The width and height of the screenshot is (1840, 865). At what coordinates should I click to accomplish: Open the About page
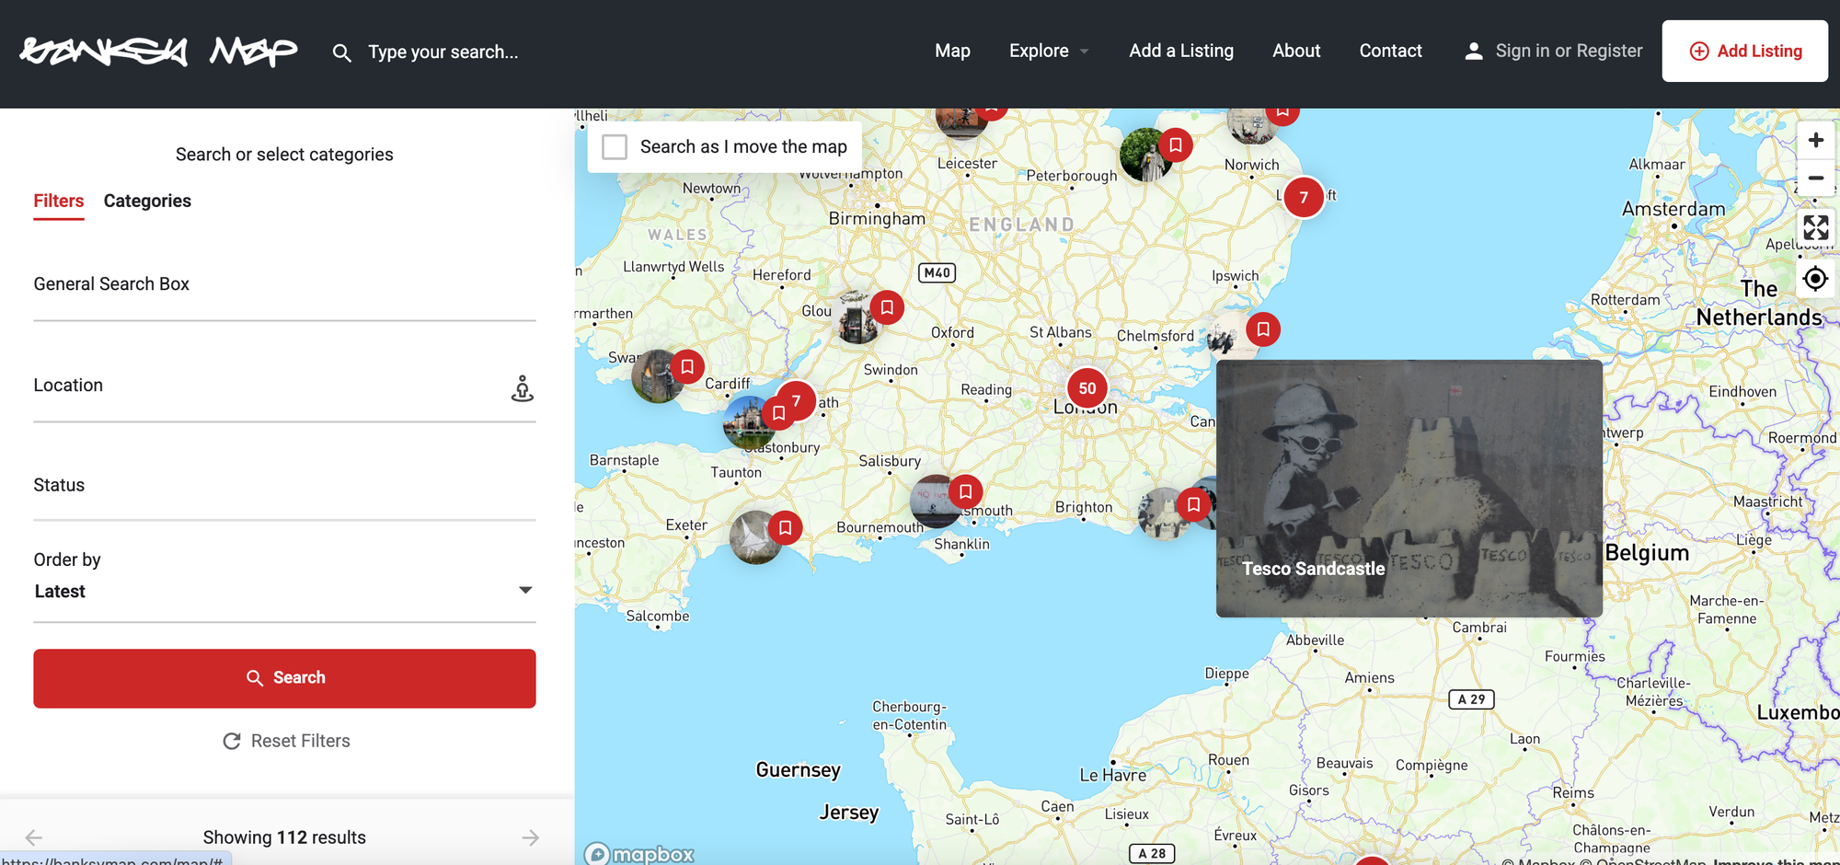(1296, 51)
